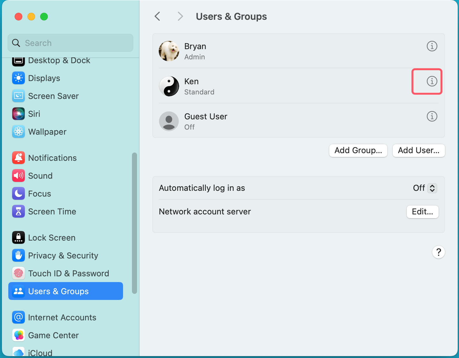
Task: Click the Lock Screen padlock icon
Action: click(18, 237)
